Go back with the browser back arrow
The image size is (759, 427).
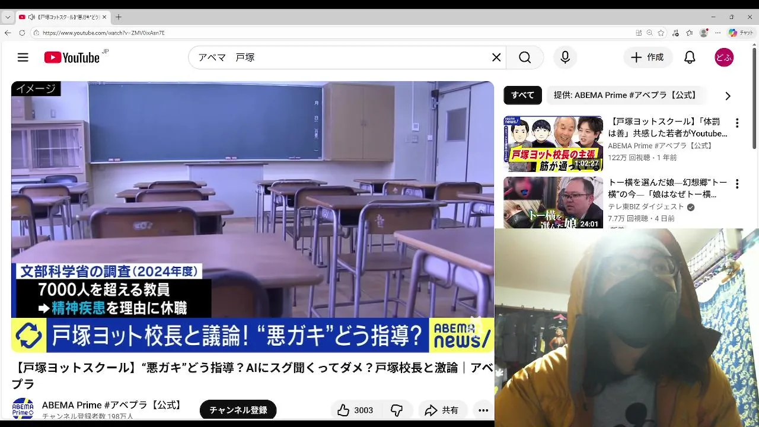pos(7,33)
